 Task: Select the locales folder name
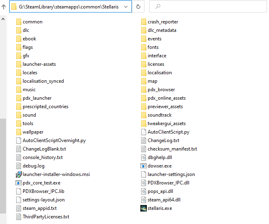pyautogui.click(x=30, y=73)
